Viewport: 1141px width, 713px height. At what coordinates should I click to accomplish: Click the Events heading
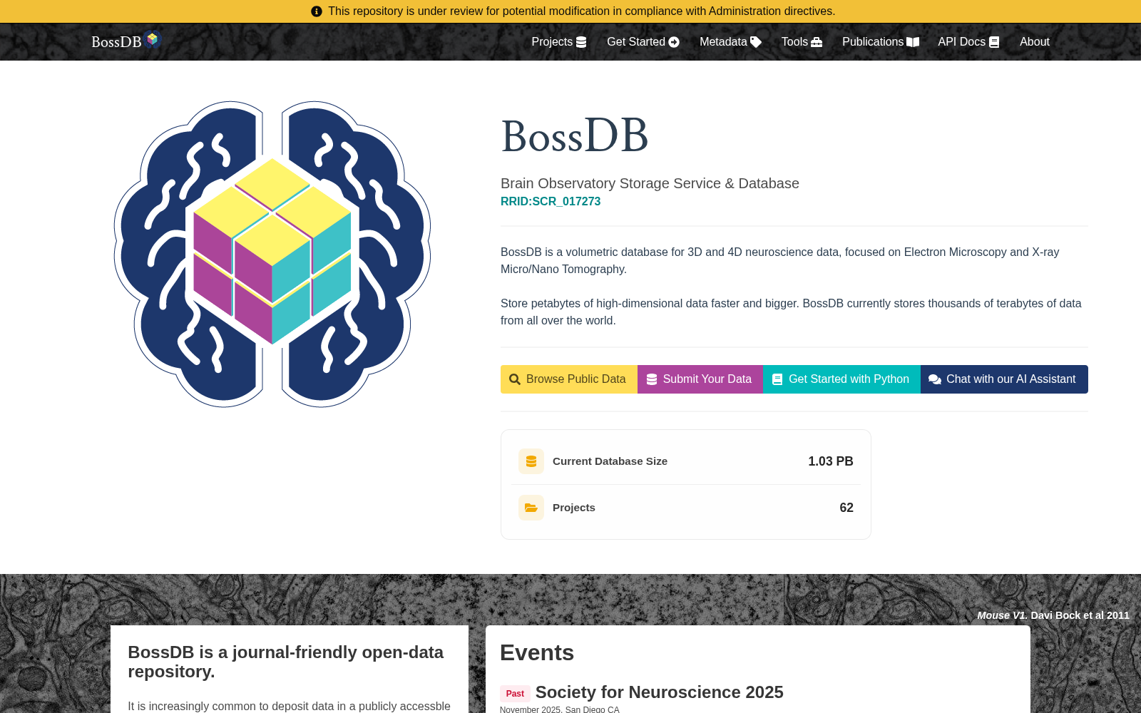pos(537,653)
